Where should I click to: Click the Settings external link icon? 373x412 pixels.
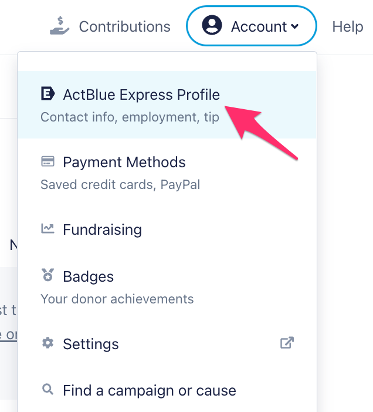[287, 343]
